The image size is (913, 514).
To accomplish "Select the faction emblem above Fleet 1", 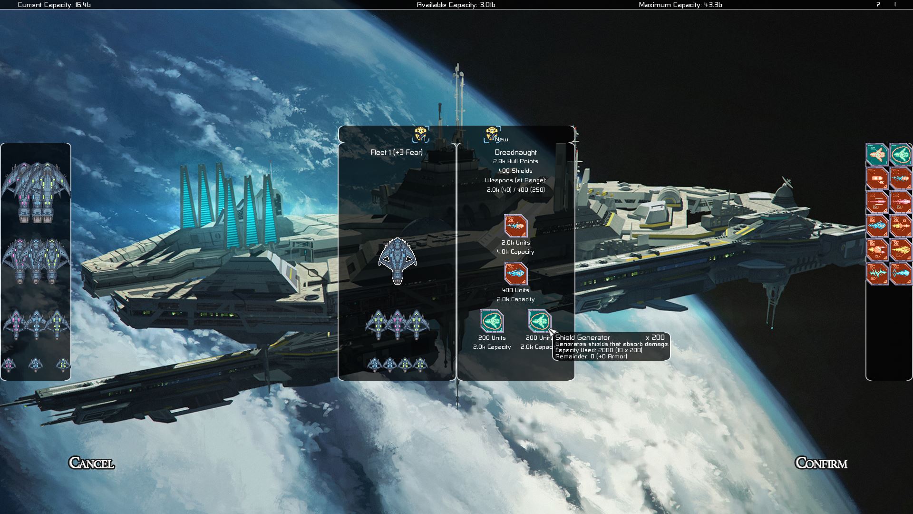I will coord(420,135).
